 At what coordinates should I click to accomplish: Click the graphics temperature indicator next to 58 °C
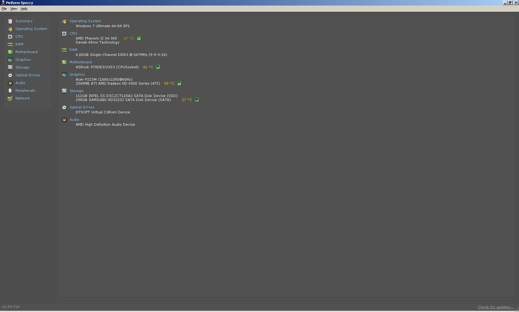(x=179, y=83)
